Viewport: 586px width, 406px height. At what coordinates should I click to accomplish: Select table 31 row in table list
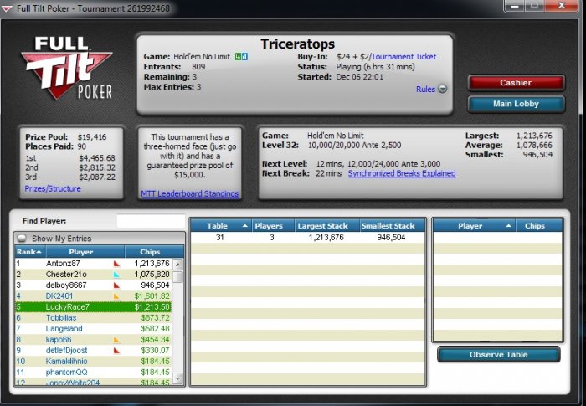(x=307, y=238)
